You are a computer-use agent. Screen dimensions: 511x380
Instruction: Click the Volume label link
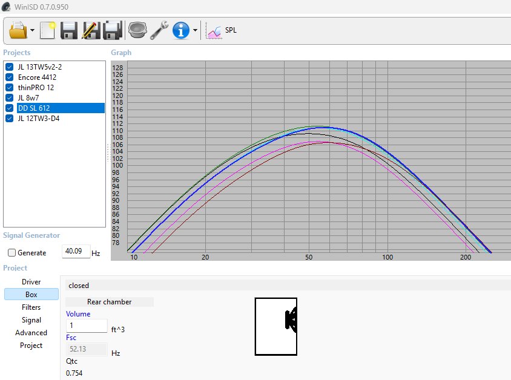tap(78, 314)
